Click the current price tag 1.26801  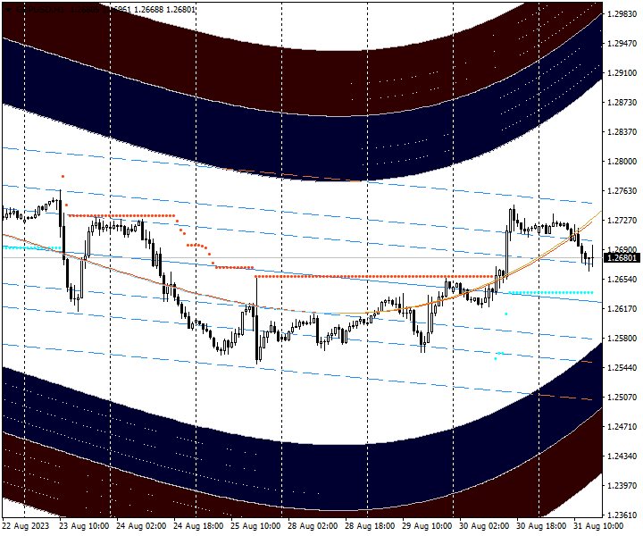tap(622, 258)
